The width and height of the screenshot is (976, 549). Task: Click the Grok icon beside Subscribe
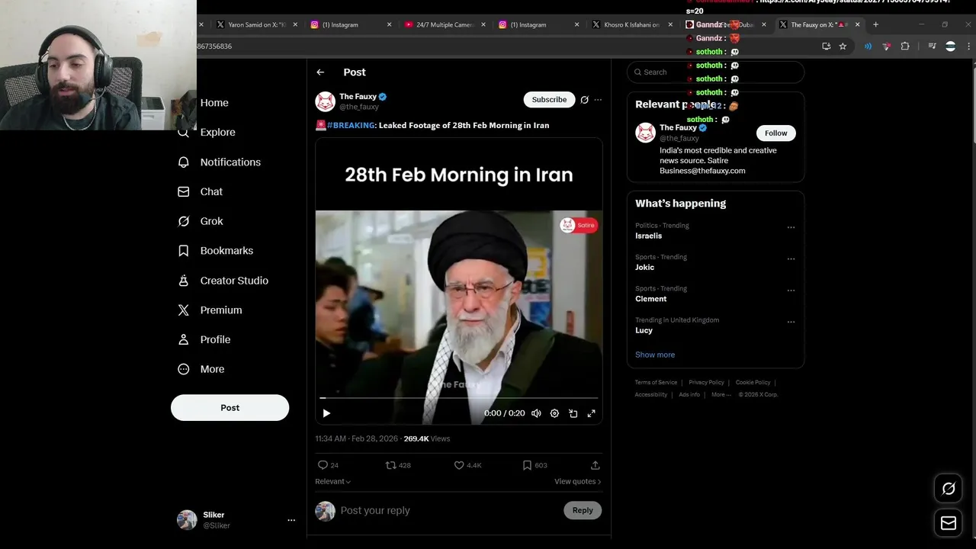(584, 99)
